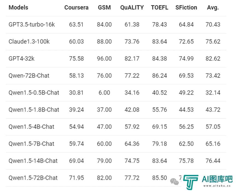This screenshot has height=191, width=236.
Task: Click Qwen1.5-7B-Chat Coursera value 59.74
Action: click(76, 144)
